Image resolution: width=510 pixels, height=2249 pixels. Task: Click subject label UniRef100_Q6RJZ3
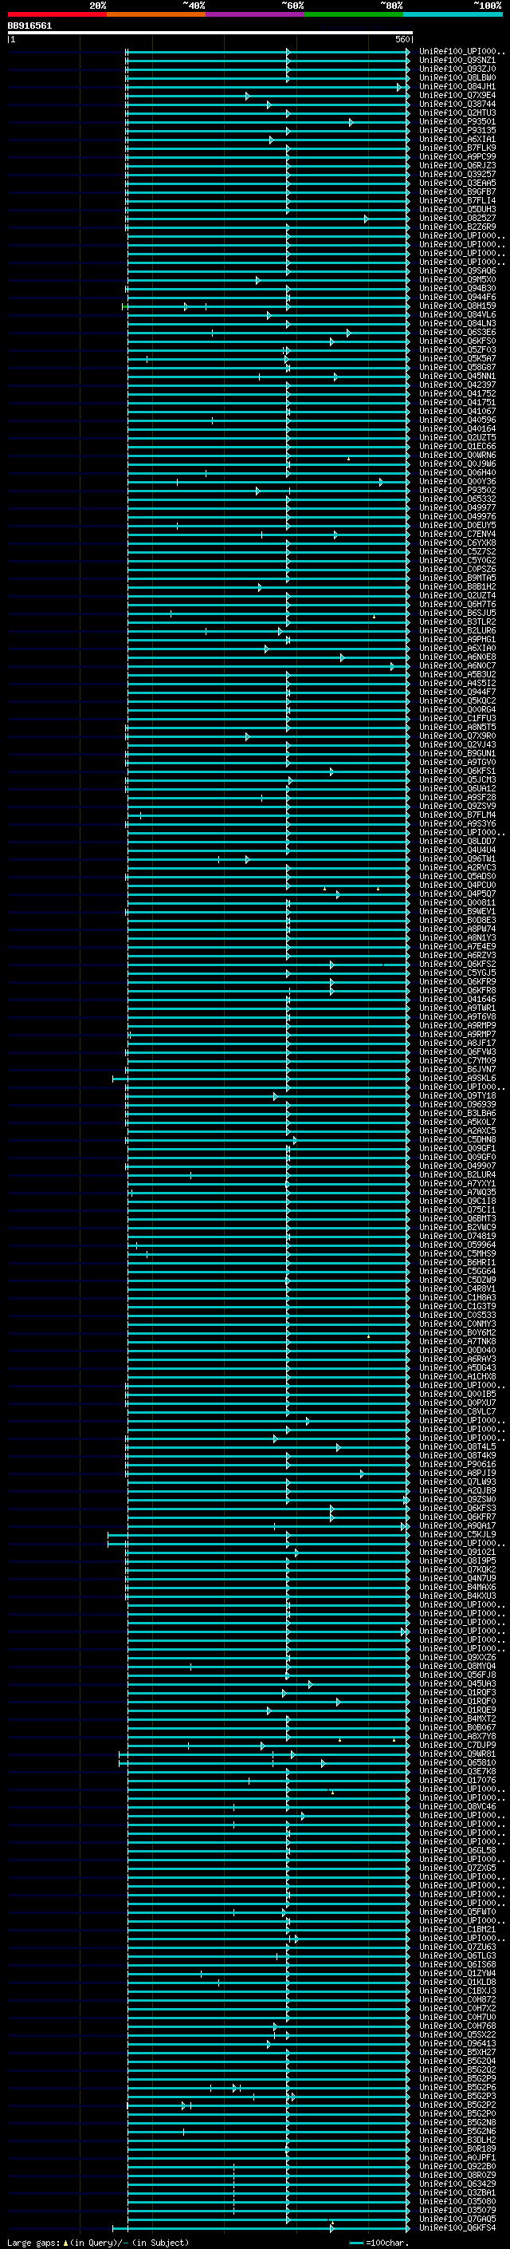pyautogui.click(x=457, y=165)
